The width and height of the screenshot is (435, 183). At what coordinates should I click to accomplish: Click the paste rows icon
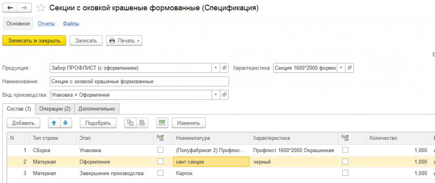click(x=142, y=123)
